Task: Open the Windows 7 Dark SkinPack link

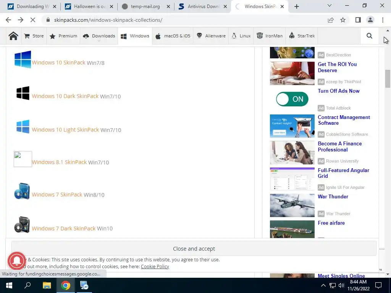Action: tap(64, 229)
